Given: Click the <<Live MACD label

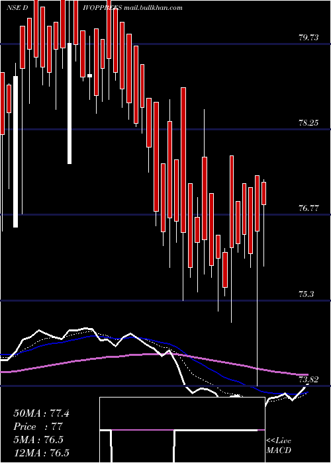Looking at the screenshot, I should (279, 446).
